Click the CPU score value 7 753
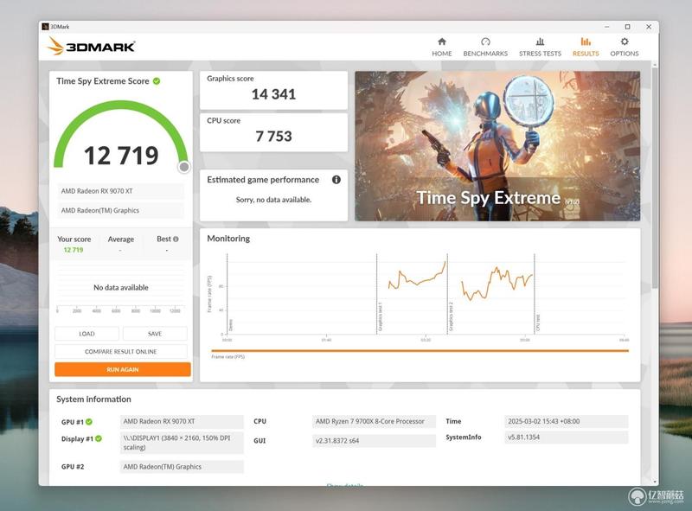 pyautogui.click(x=273, y=136)
